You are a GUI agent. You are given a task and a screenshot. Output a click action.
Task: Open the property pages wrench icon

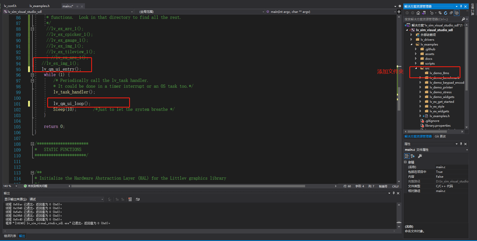coord(420,156)
